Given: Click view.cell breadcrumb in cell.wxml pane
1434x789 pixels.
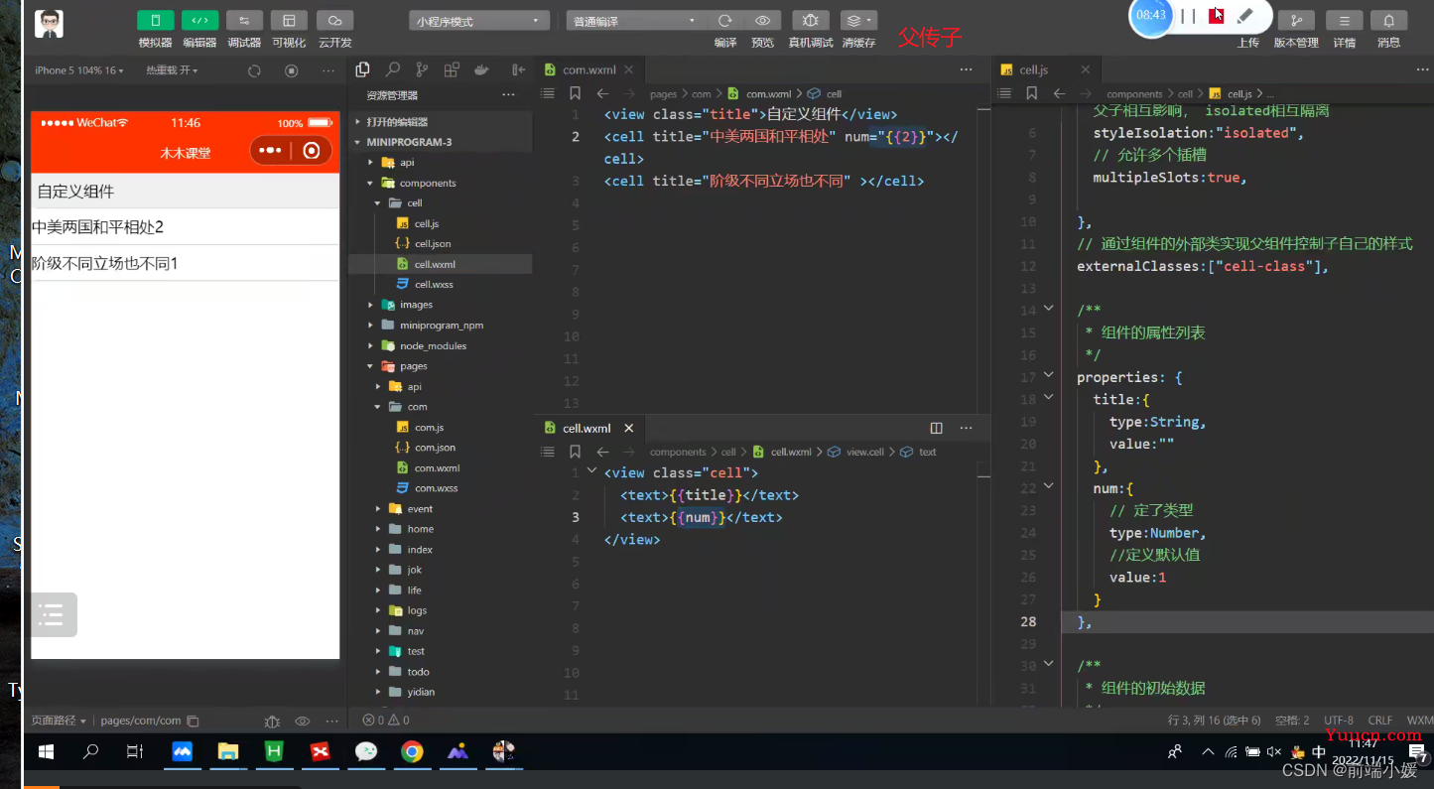Looking at the screenshot, I should click(854, 452).
